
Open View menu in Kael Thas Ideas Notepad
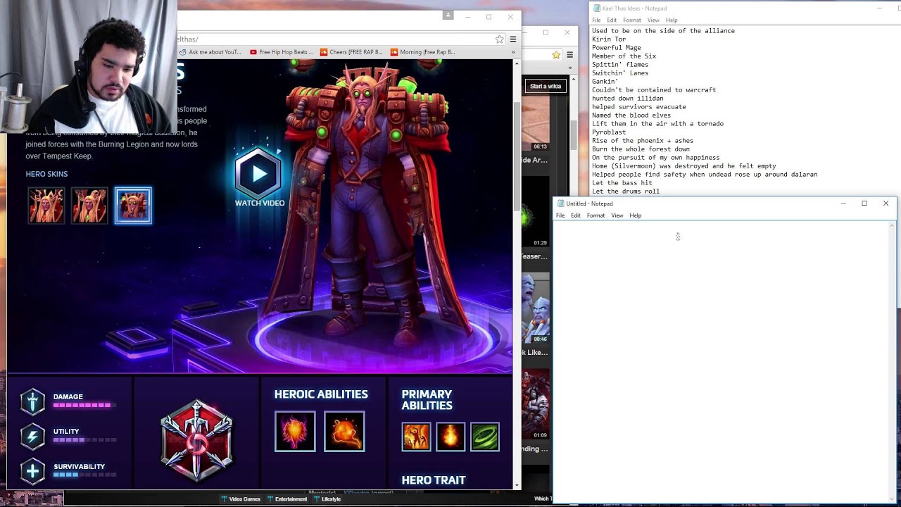(653, 20)
